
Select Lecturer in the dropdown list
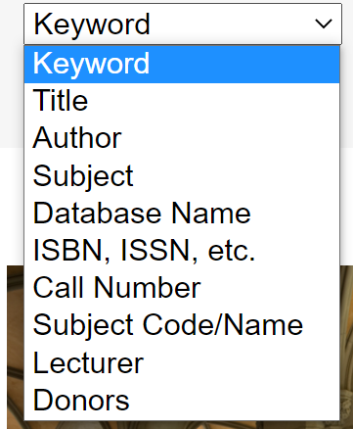(182, 362)
